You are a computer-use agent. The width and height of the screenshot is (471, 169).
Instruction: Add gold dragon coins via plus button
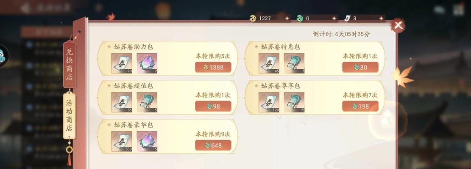pos(287,18)
